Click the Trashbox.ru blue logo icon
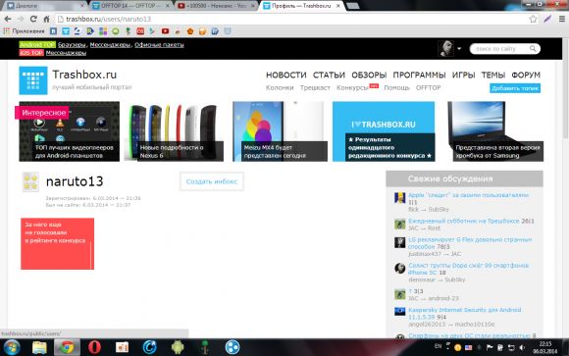The width and height of the screenshot is (569, 356). 33,80
